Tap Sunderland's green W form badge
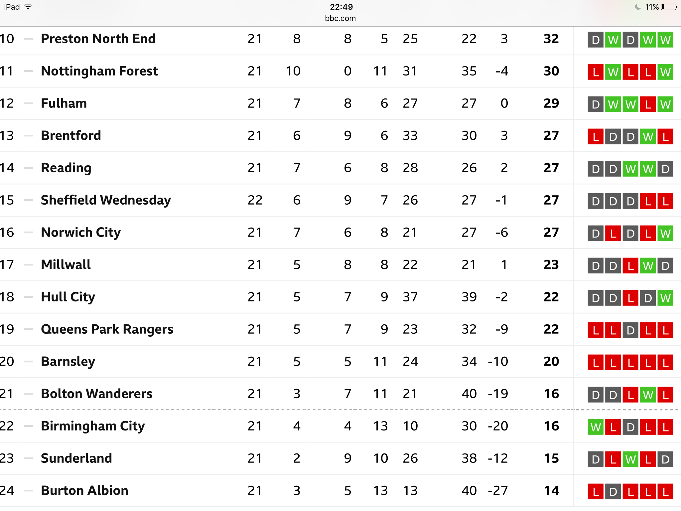The width and height of the screenshot is (681, 511). [630, 459]
